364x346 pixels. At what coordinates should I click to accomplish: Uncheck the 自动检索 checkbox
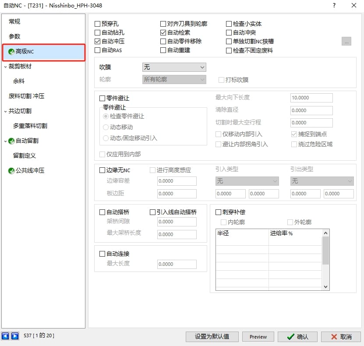(163, 33)
